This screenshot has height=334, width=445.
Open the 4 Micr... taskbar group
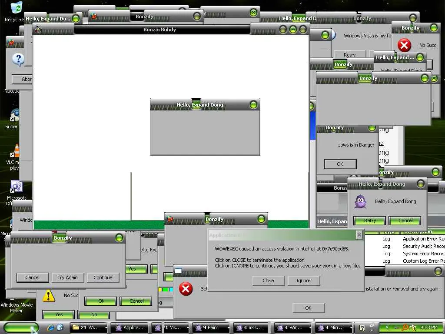tap(334, 328)
